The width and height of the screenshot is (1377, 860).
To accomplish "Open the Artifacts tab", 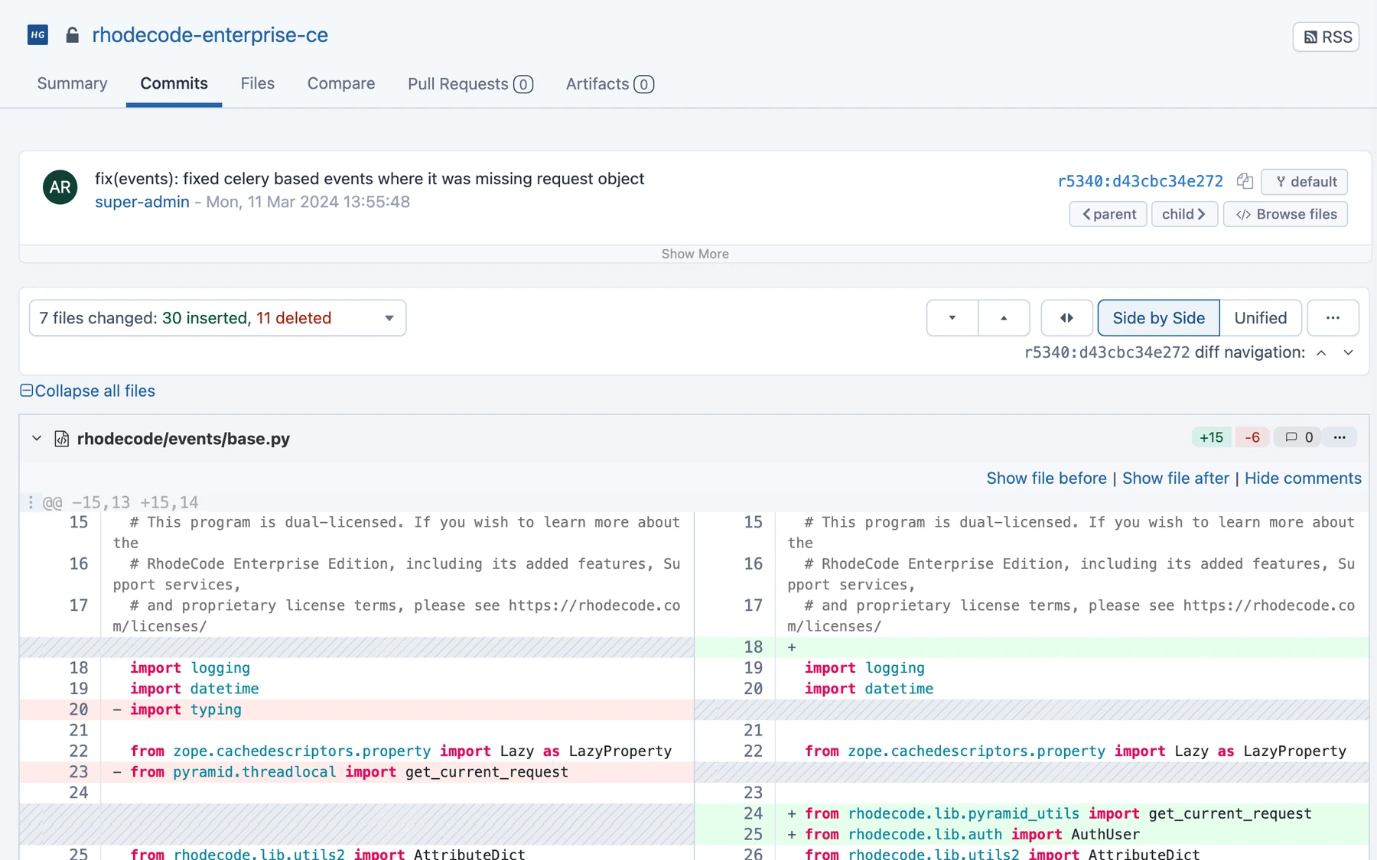I will 610,84.
